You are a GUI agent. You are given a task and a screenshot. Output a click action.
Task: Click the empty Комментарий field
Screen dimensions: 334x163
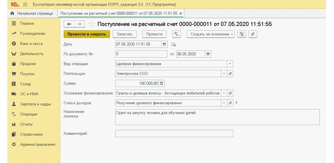174,134
